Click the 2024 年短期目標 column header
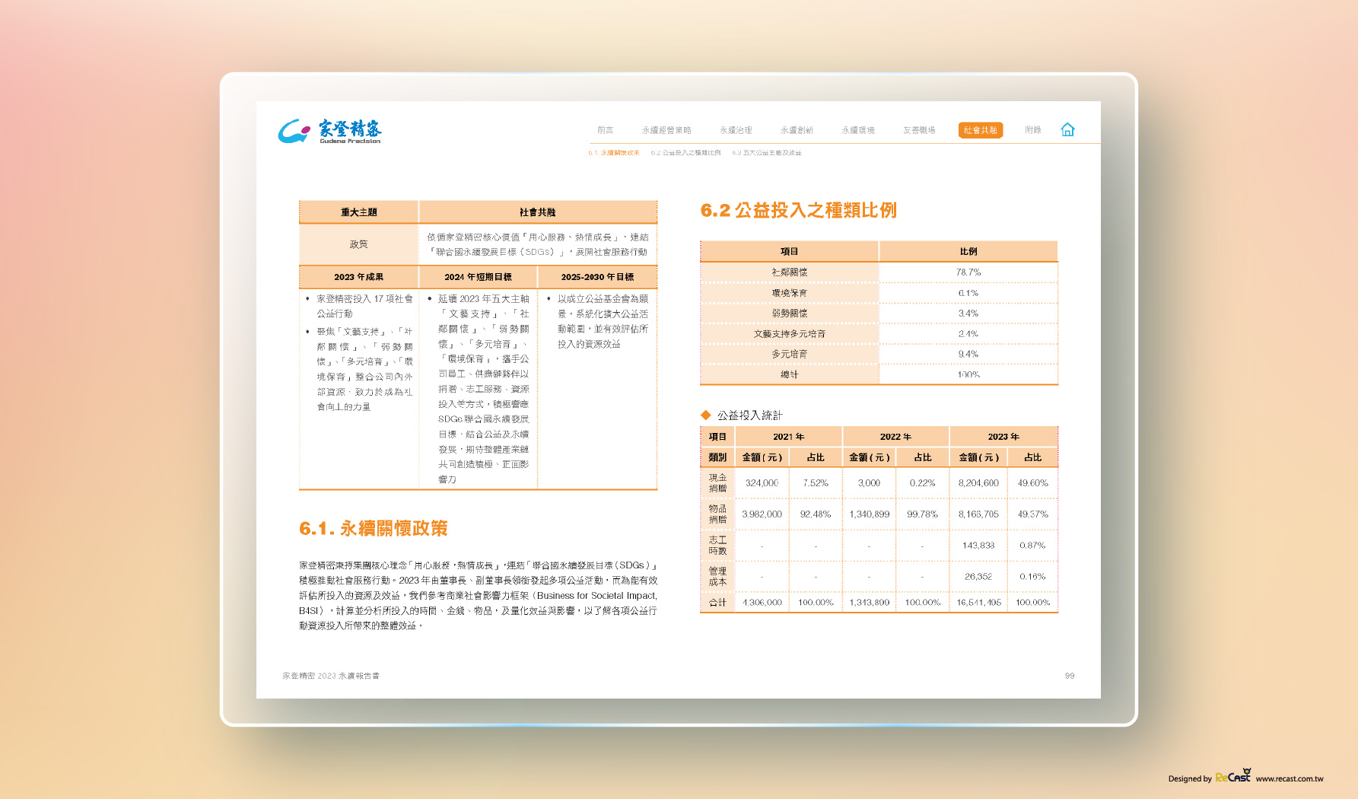 click(x=479, y=277)
